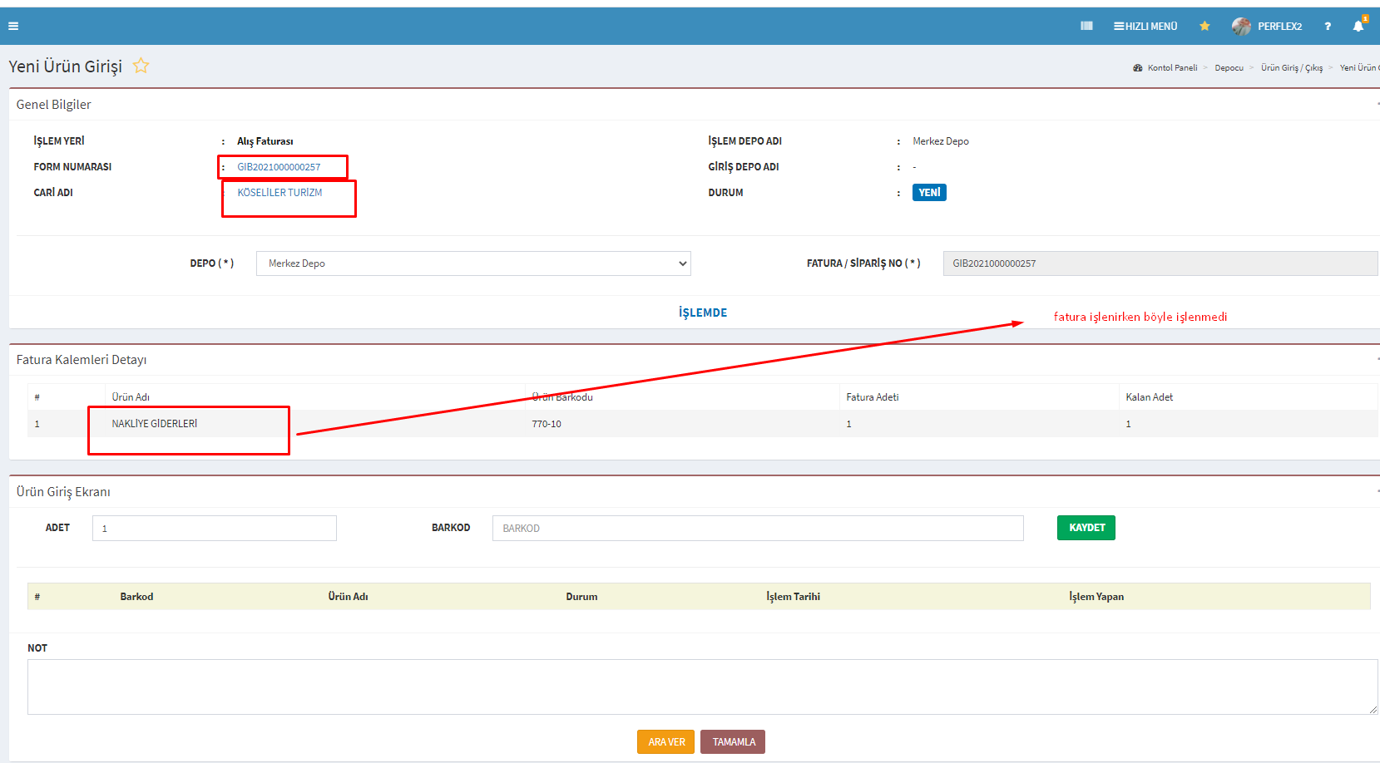
Task: Toggle the hamburger sidebar menu
Action: (x=13, y=27)
